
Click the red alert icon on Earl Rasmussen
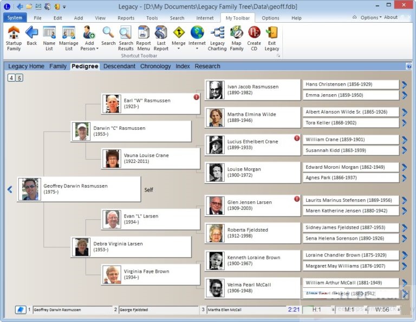click(196, 97)
